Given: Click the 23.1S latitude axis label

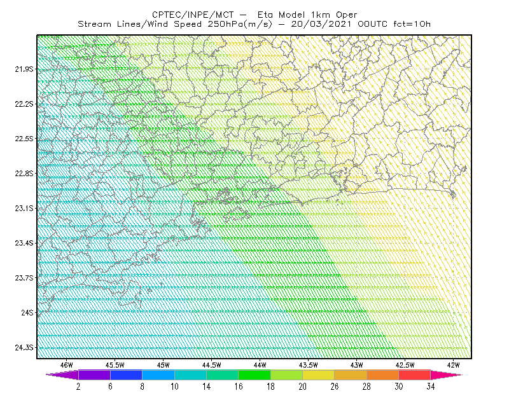Looking at the screenshot, I should pos(24,209).
